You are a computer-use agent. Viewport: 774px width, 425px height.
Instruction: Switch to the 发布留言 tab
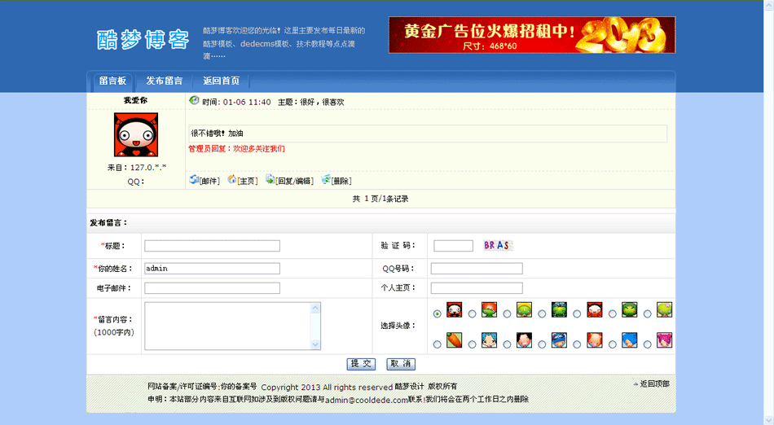point(165,81)
